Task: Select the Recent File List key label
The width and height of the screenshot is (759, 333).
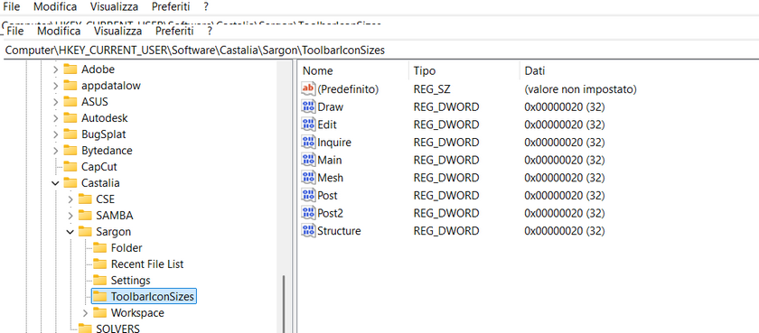Action: (147, 264)
